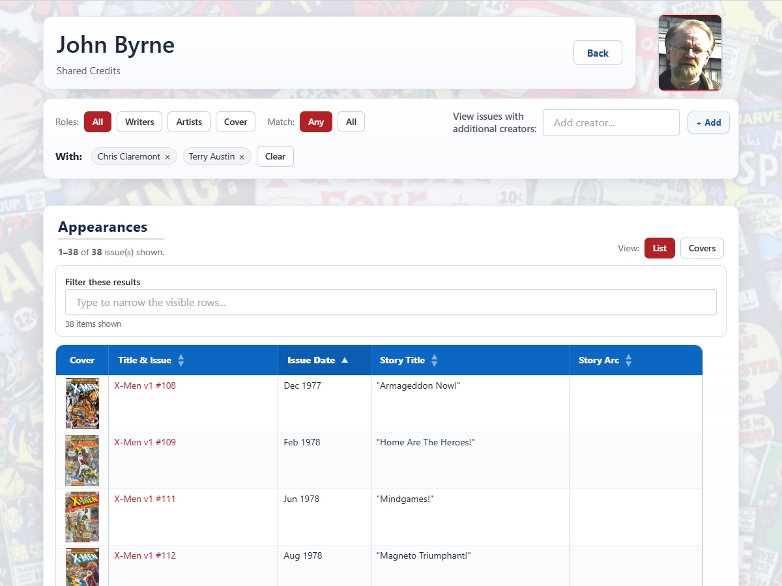Image resolution: width=782 pixels, height=586 pixels.
Task: Sort by the Story Arc column arrows
Action: pyautogui.click(x=629, y=360)
